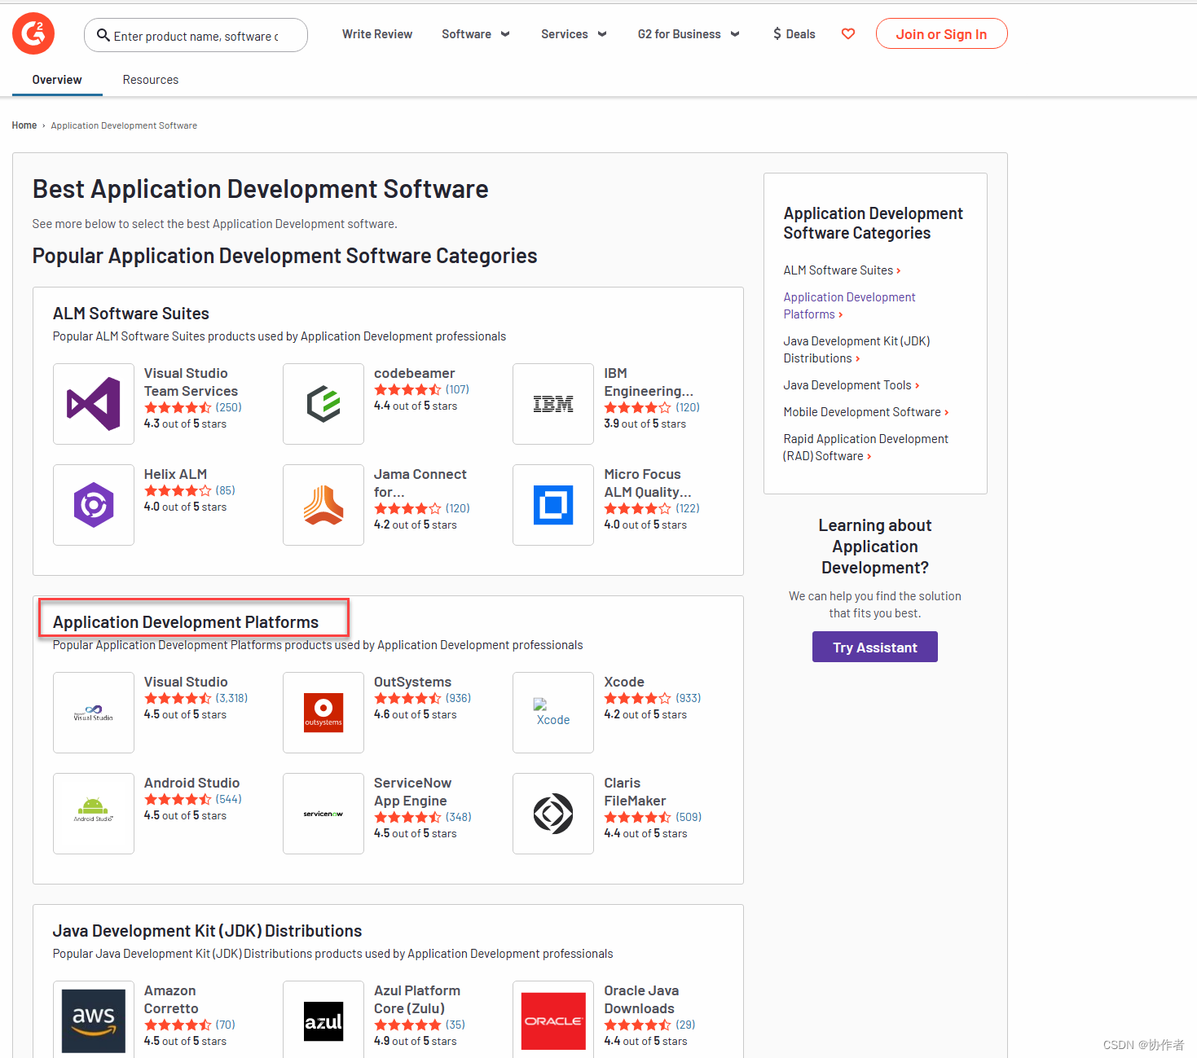1197x1058 pixels.
Task: Open Xcode product title
Action: (x=624, y=682)
